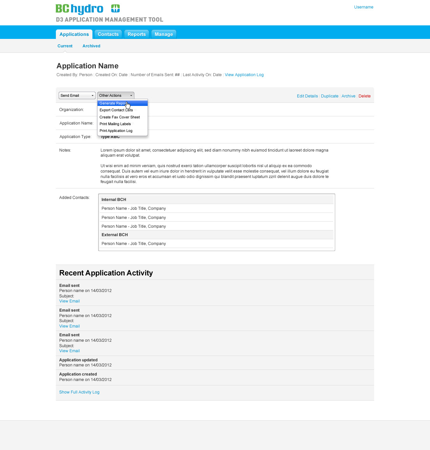Click the Edit Details link
The image size is (430, 450).
[x=307, y=96]
